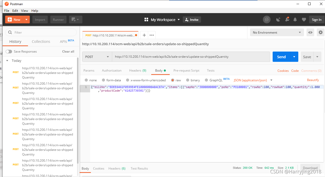Open the View menu
Screen dimensions: 325x177
(25, 11)
